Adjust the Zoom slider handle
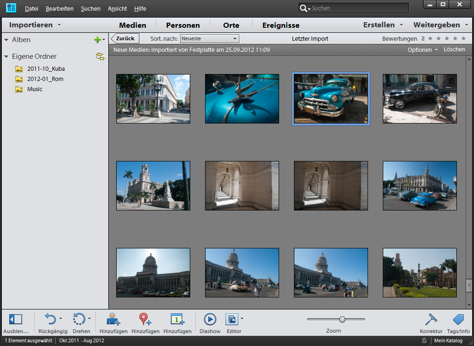The image size is (474, 346). [342, 319]
